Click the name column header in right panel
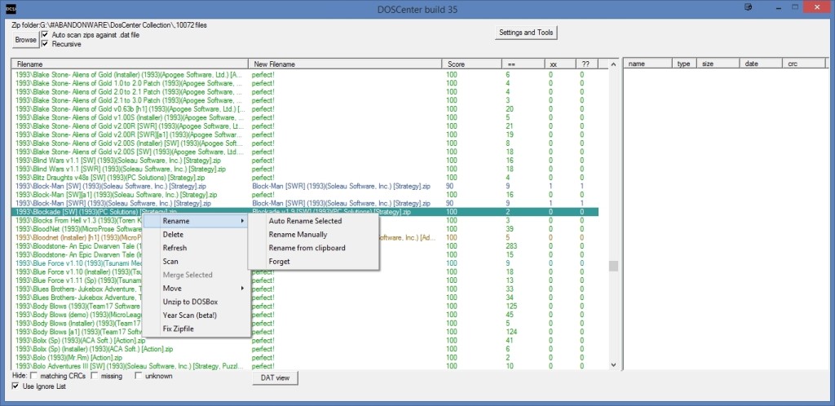Viewport: 835px width, 406px height. coord(648,64)
